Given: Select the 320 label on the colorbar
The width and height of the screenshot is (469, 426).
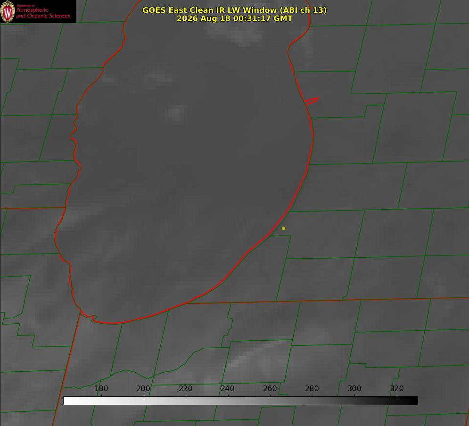Looking at the screenshot, I should coord(397,388).
